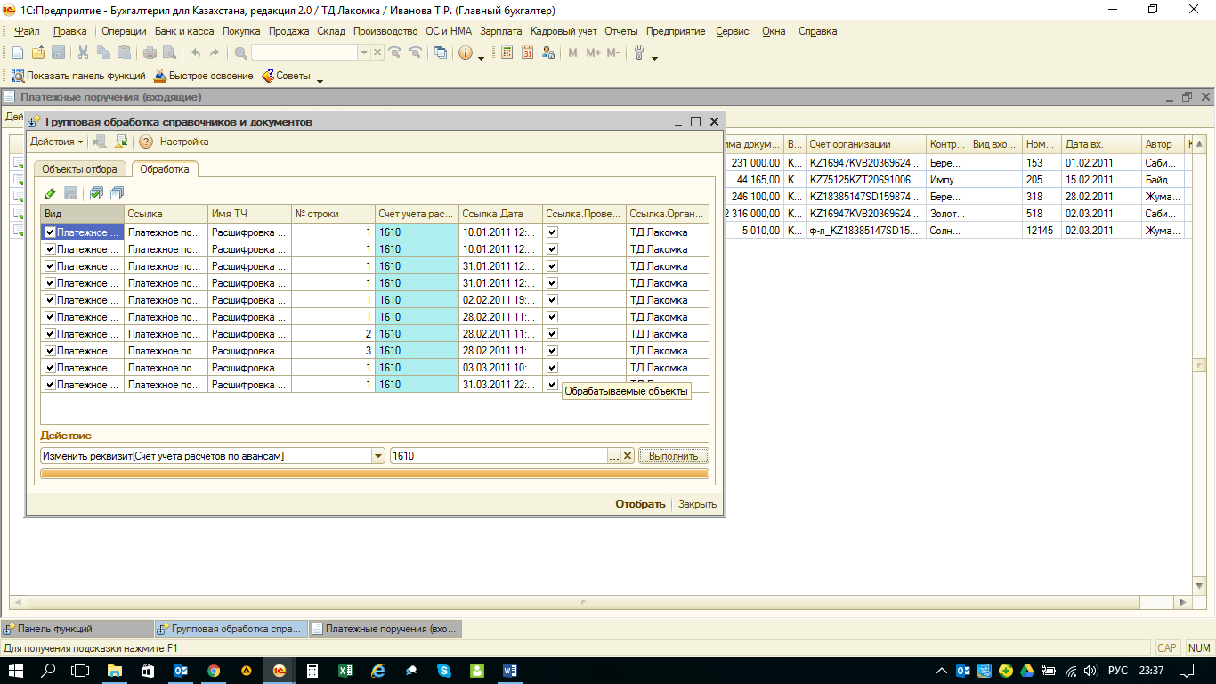This screenshot has width=1216, height=684.
Task: Open the Банк и касса menu
Action: (x=184, y=31)
